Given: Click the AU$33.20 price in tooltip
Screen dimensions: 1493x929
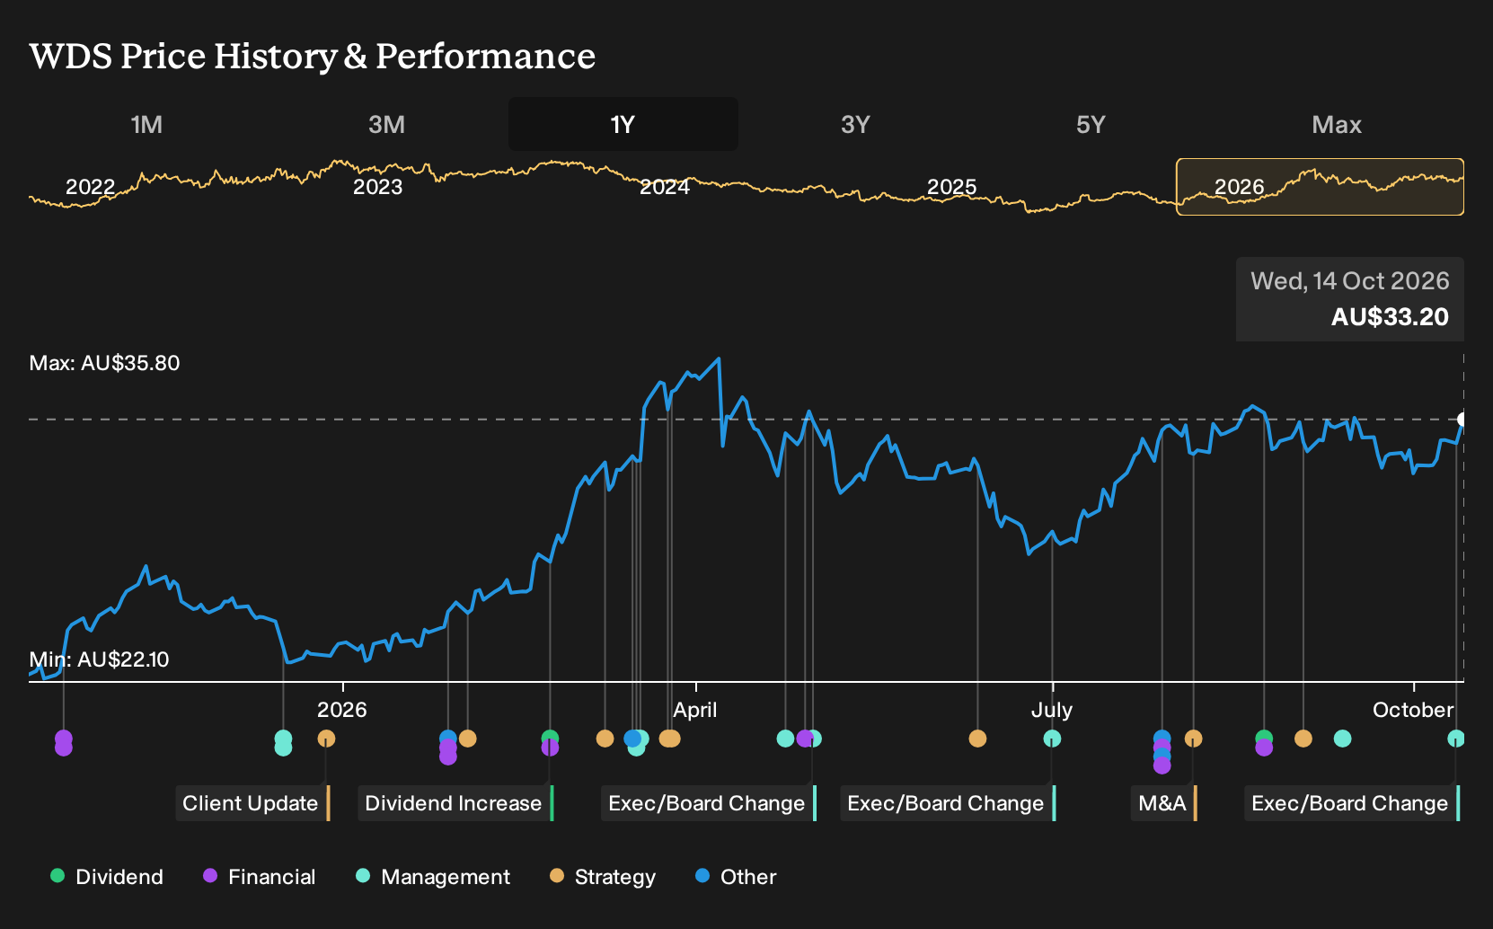Looking at the screenshot, I should pos(1390,317).
